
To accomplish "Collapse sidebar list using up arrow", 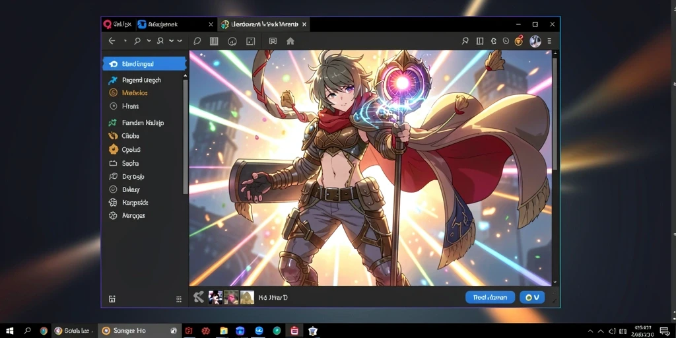I will [186, 76].
